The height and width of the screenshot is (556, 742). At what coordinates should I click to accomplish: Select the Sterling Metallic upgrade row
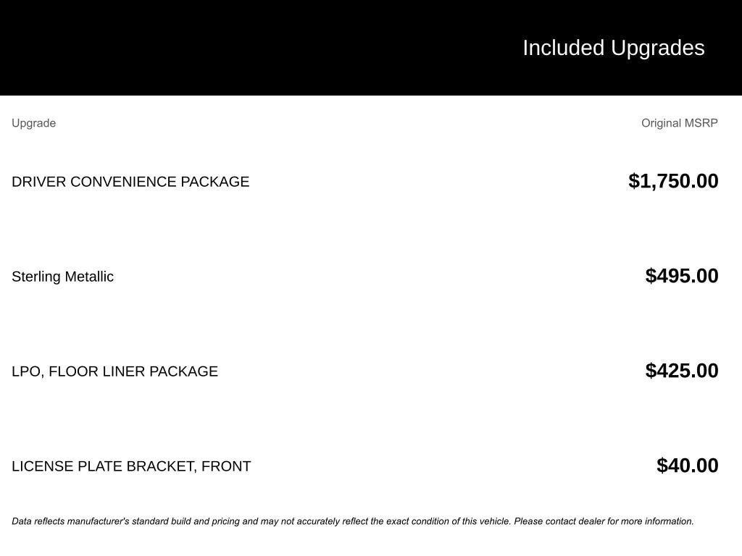(x=62, y=277)
